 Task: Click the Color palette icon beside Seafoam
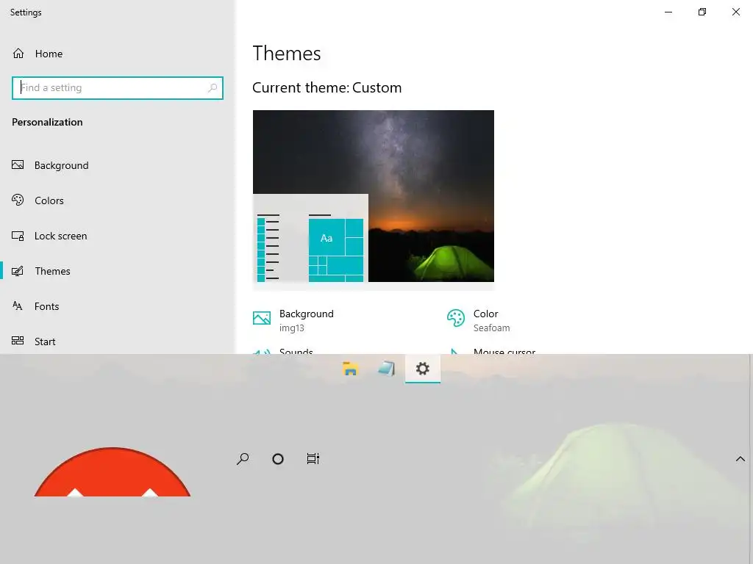click(456, 318)
